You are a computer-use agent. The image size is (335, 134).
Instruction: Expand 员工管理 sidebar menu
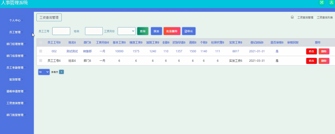pyautogui.click(x=16, y=32)
